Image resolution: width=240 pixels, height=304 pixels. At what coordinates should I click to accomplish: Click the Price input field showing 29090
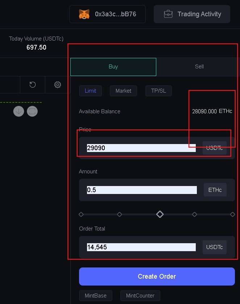[141, 148]
